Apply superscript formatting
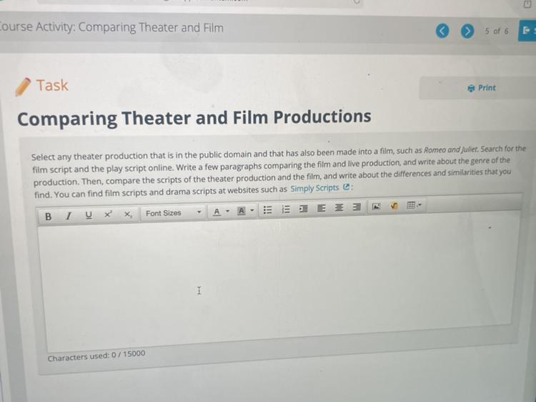The width and height of the screenshot is (536, 402). coord(108,214)
